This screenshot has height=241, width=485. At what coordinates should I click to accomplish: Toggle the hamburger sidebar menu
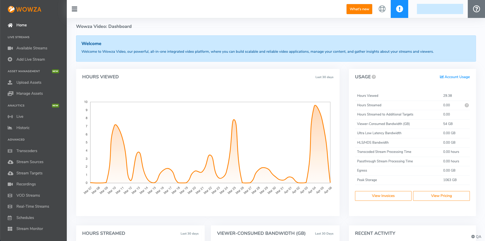74,9
